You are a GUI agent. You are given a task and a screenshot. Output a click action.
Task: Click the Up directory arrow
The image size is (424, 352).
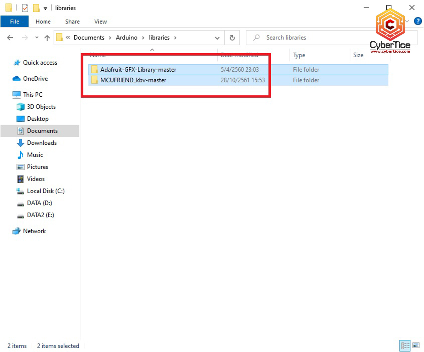point(47,38)
